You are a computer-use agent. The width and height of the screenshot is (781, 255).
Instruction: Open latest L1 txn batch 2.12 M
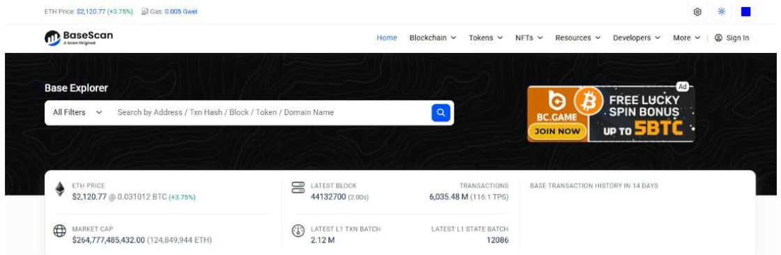(322, 240)
